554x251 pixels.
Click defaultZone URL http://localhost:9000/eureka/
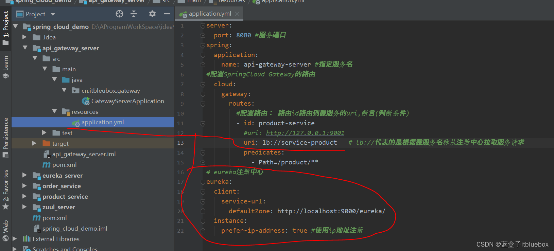331,211
